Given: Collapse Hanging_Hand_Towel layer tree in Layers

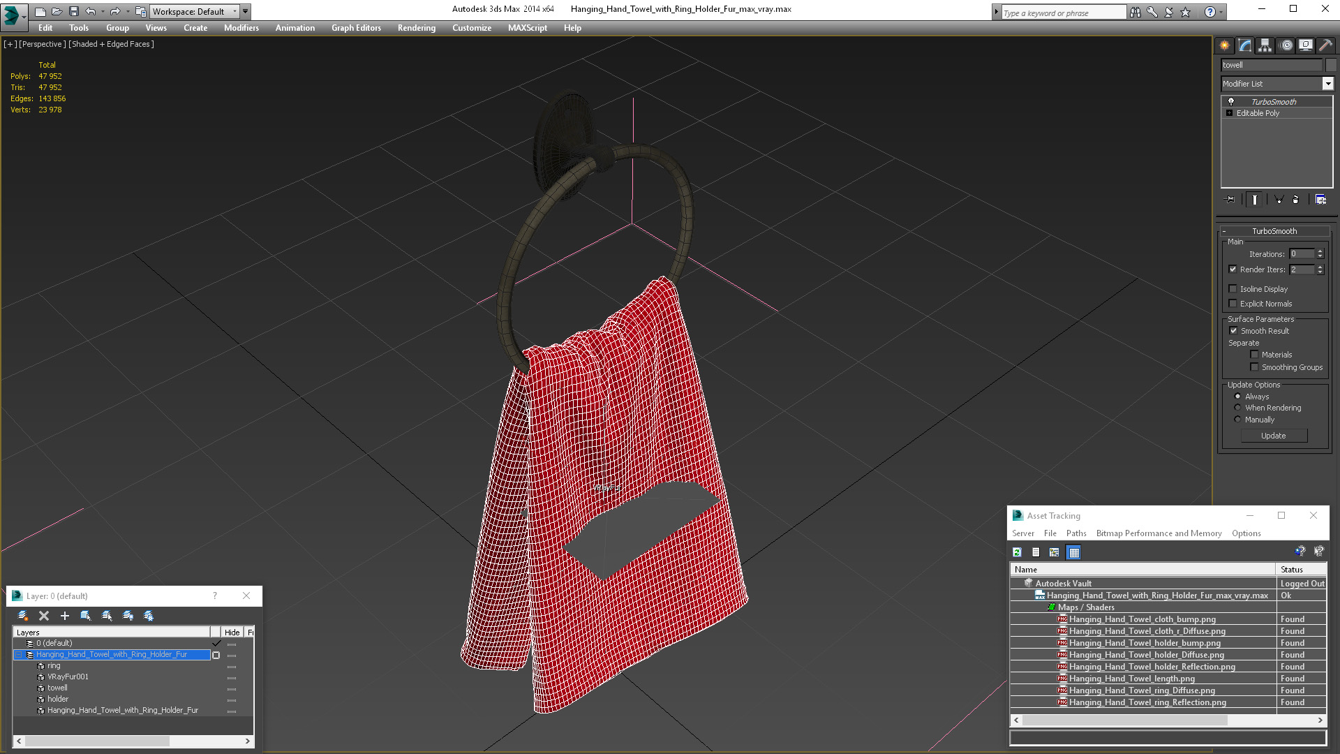Looking at the screenshot, I should point(20,655).
